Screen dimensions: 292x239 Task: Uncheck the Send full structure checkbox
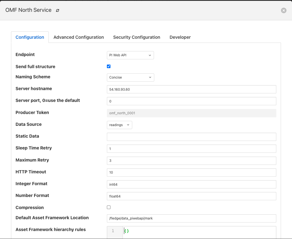(x=109, y=66)
